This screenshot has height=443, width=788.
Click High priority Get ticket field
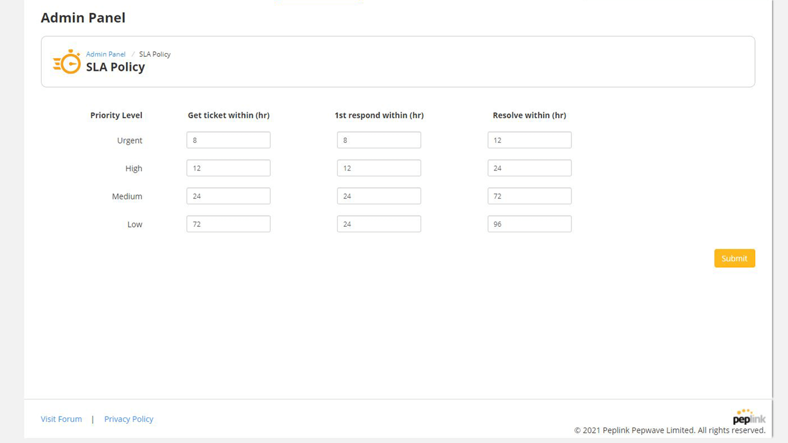[228, 168]
